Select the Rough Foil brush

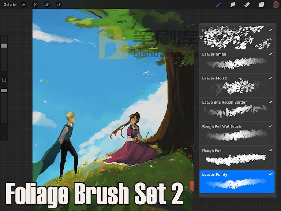click(237, 158)
